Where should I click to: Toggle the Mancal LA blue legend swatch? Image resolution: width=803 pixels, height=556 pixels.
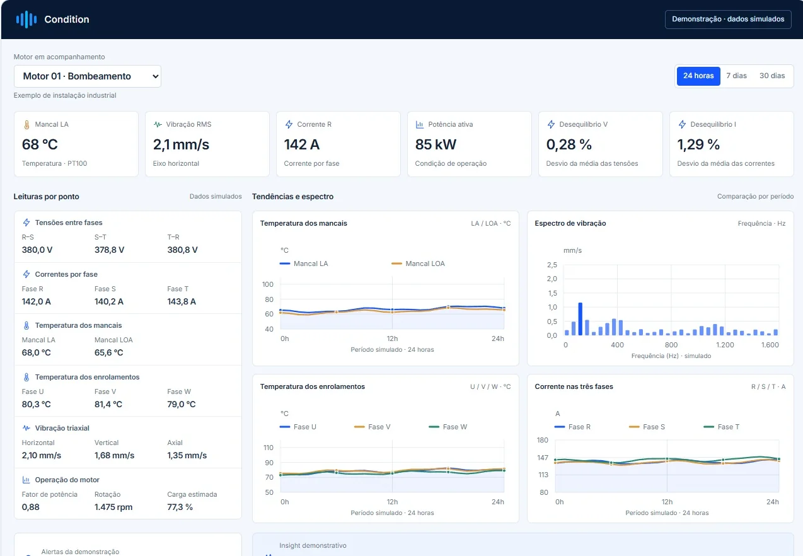[x=286, y=264]
